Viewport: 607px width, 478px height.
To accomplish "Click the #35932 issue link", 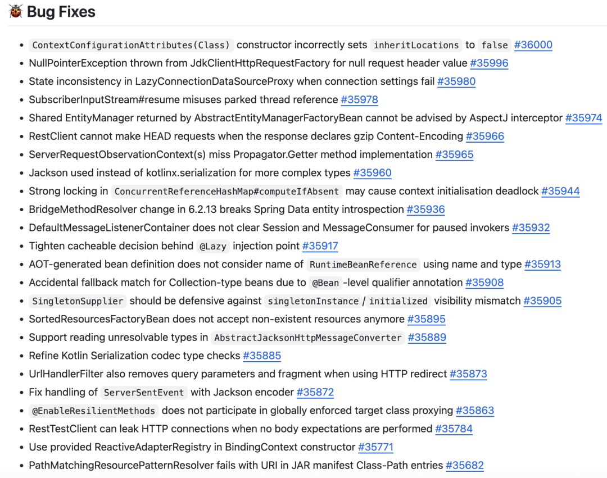I will point(531,227).
